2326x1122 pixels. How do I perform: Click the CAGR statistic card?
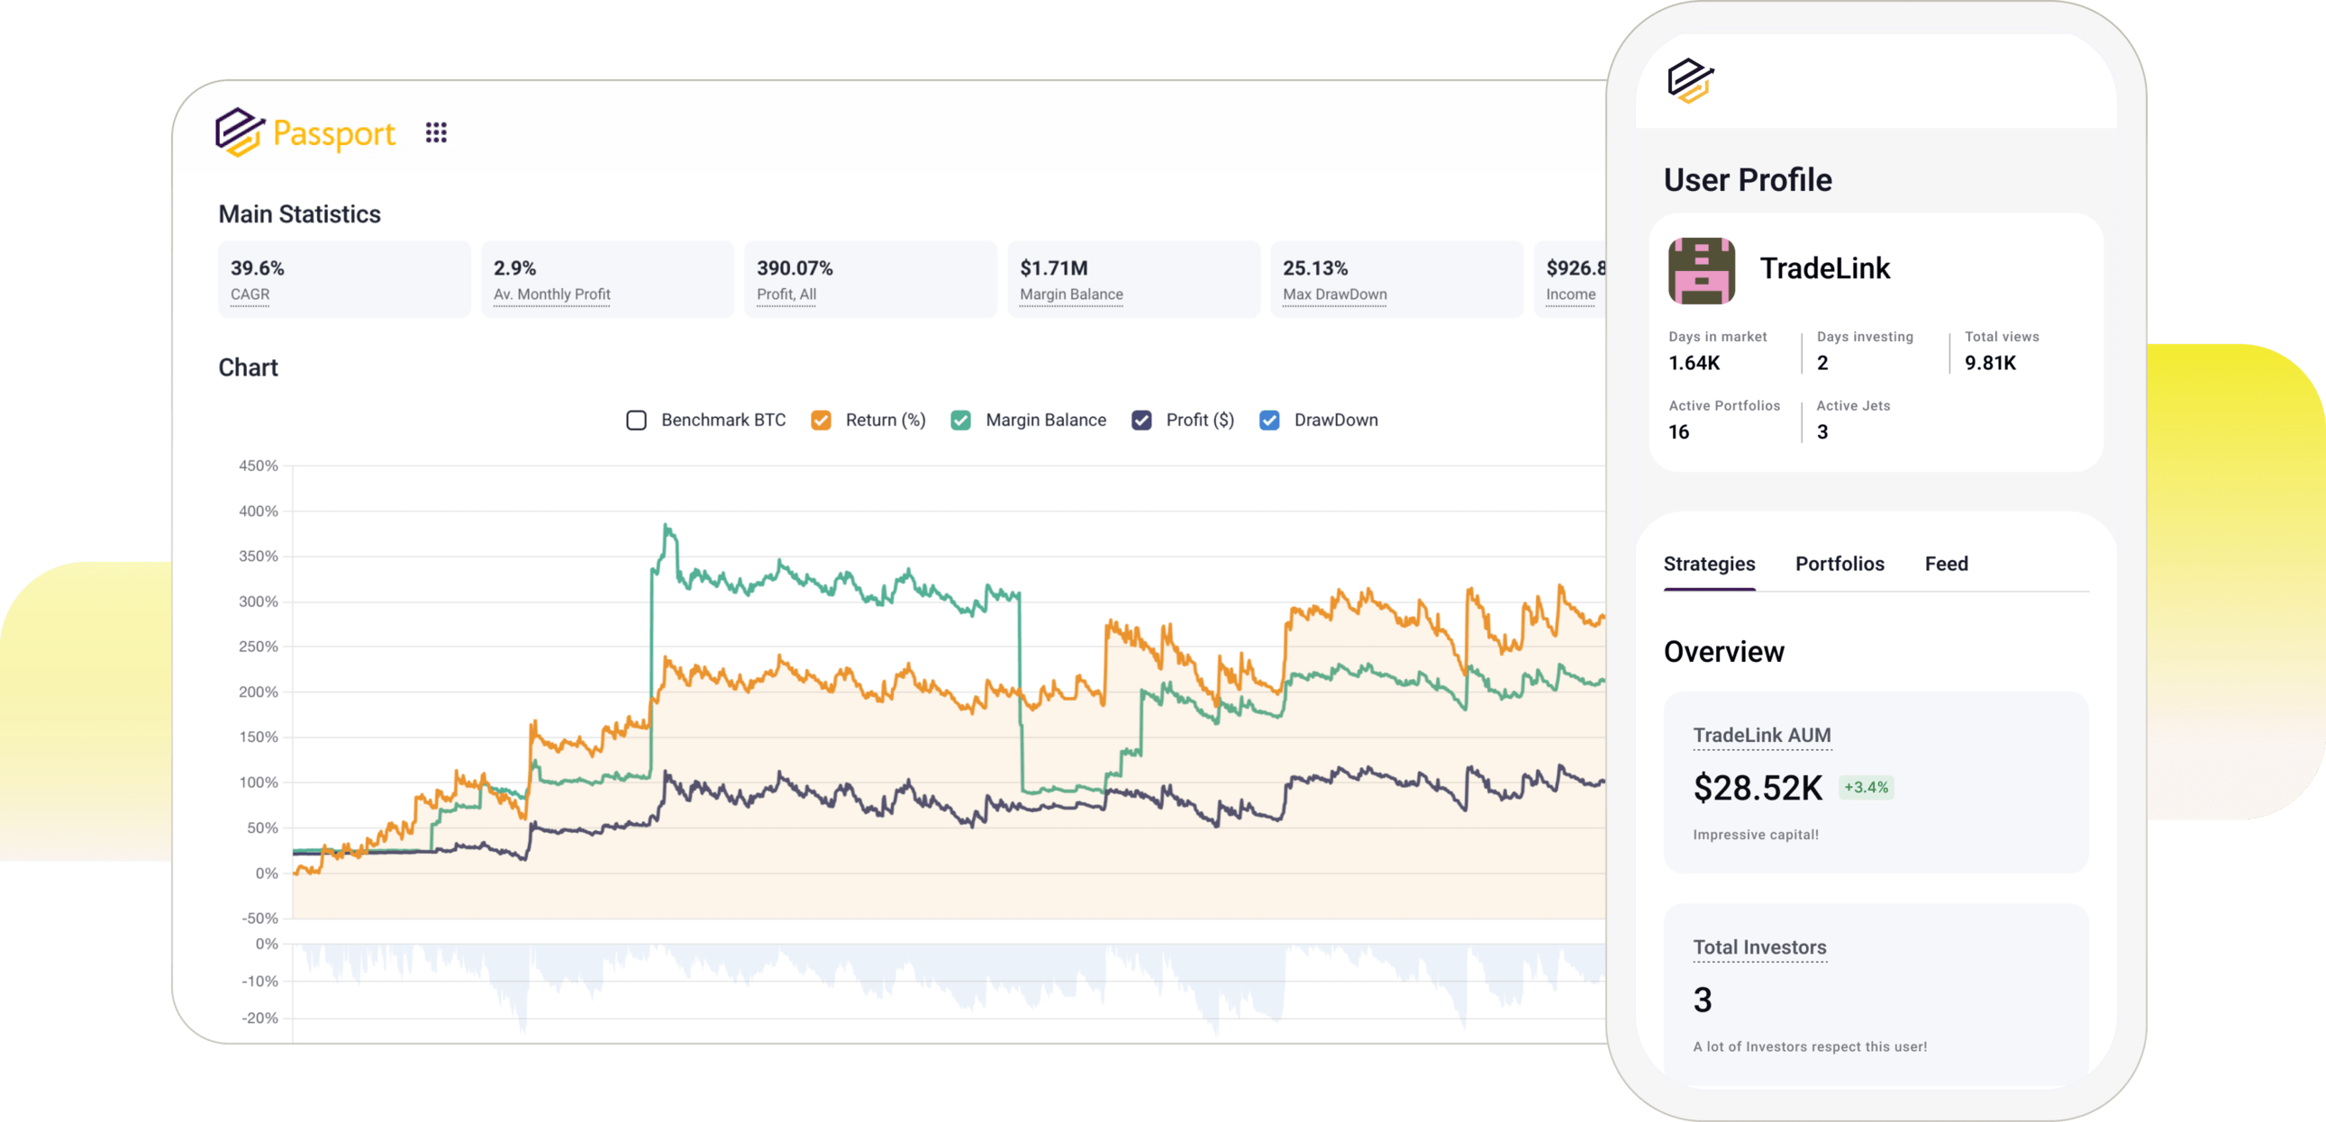click(x=344, y=280)
